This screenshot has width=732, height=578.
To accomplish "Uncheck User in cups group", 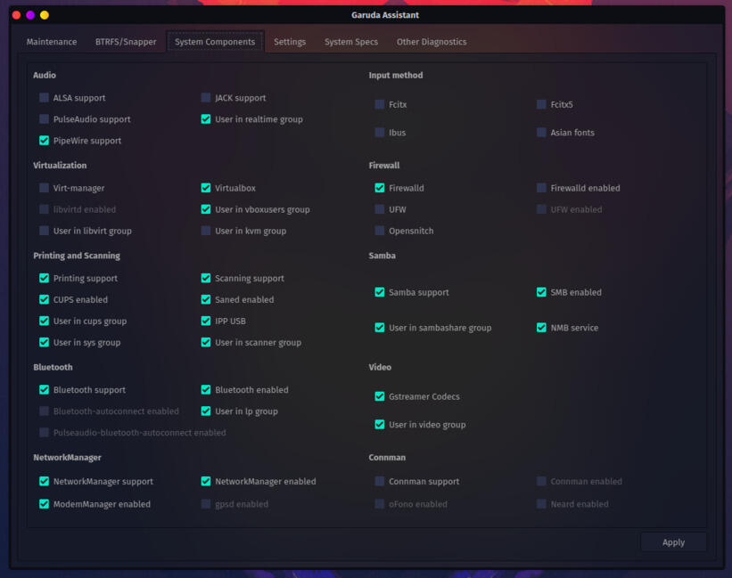I will coord(44,321).
